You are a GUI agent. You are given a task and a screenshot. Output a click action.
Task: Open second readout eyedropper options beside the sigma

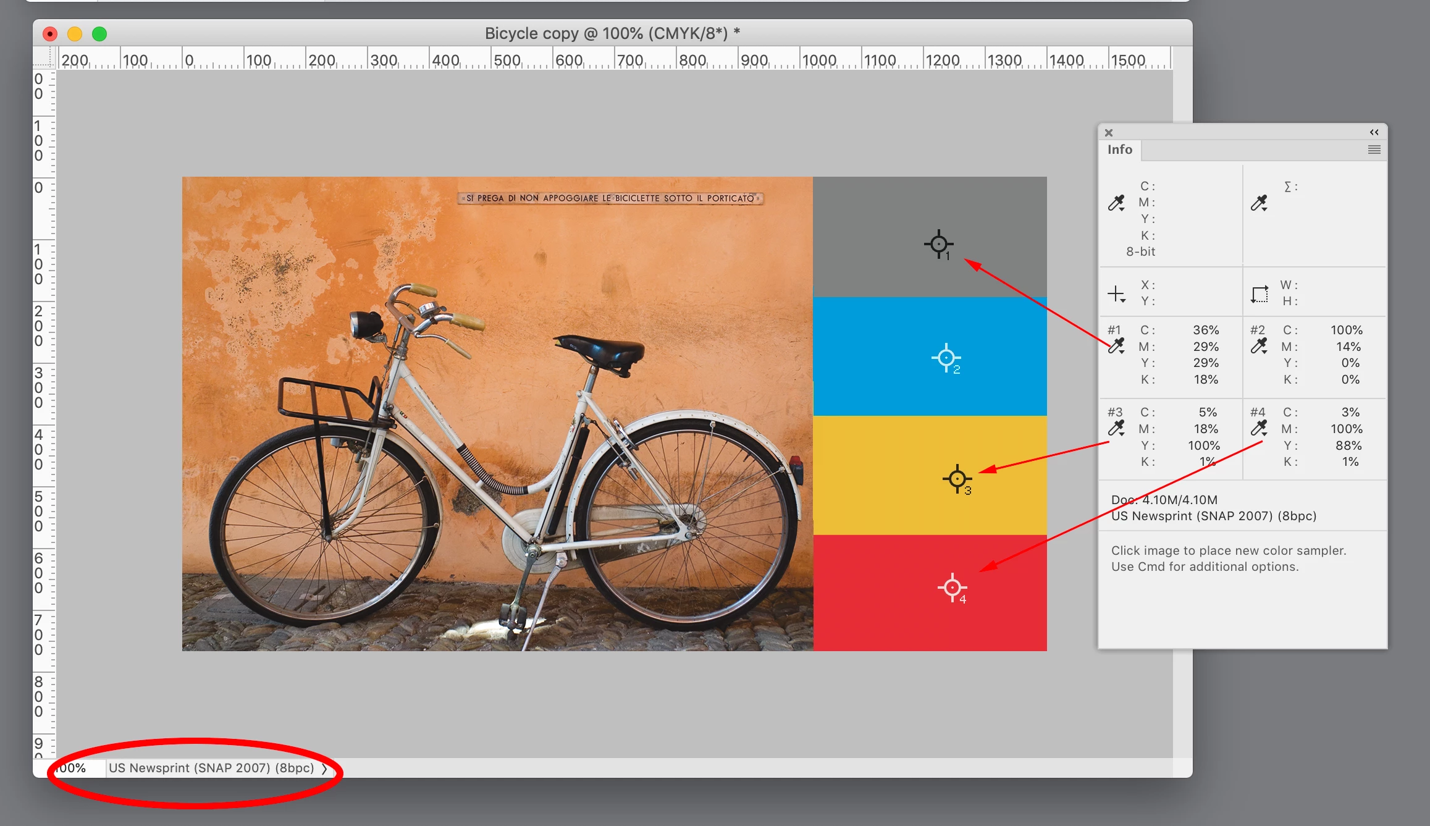click(1258, 203)
